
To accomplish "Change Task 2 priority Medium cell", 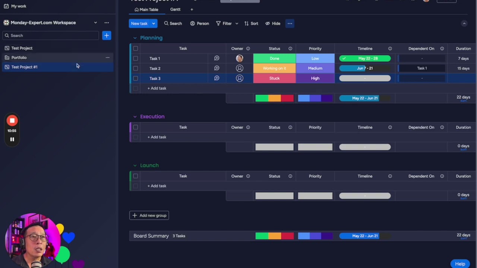I will pyautogui.click(x=315, y=68).
